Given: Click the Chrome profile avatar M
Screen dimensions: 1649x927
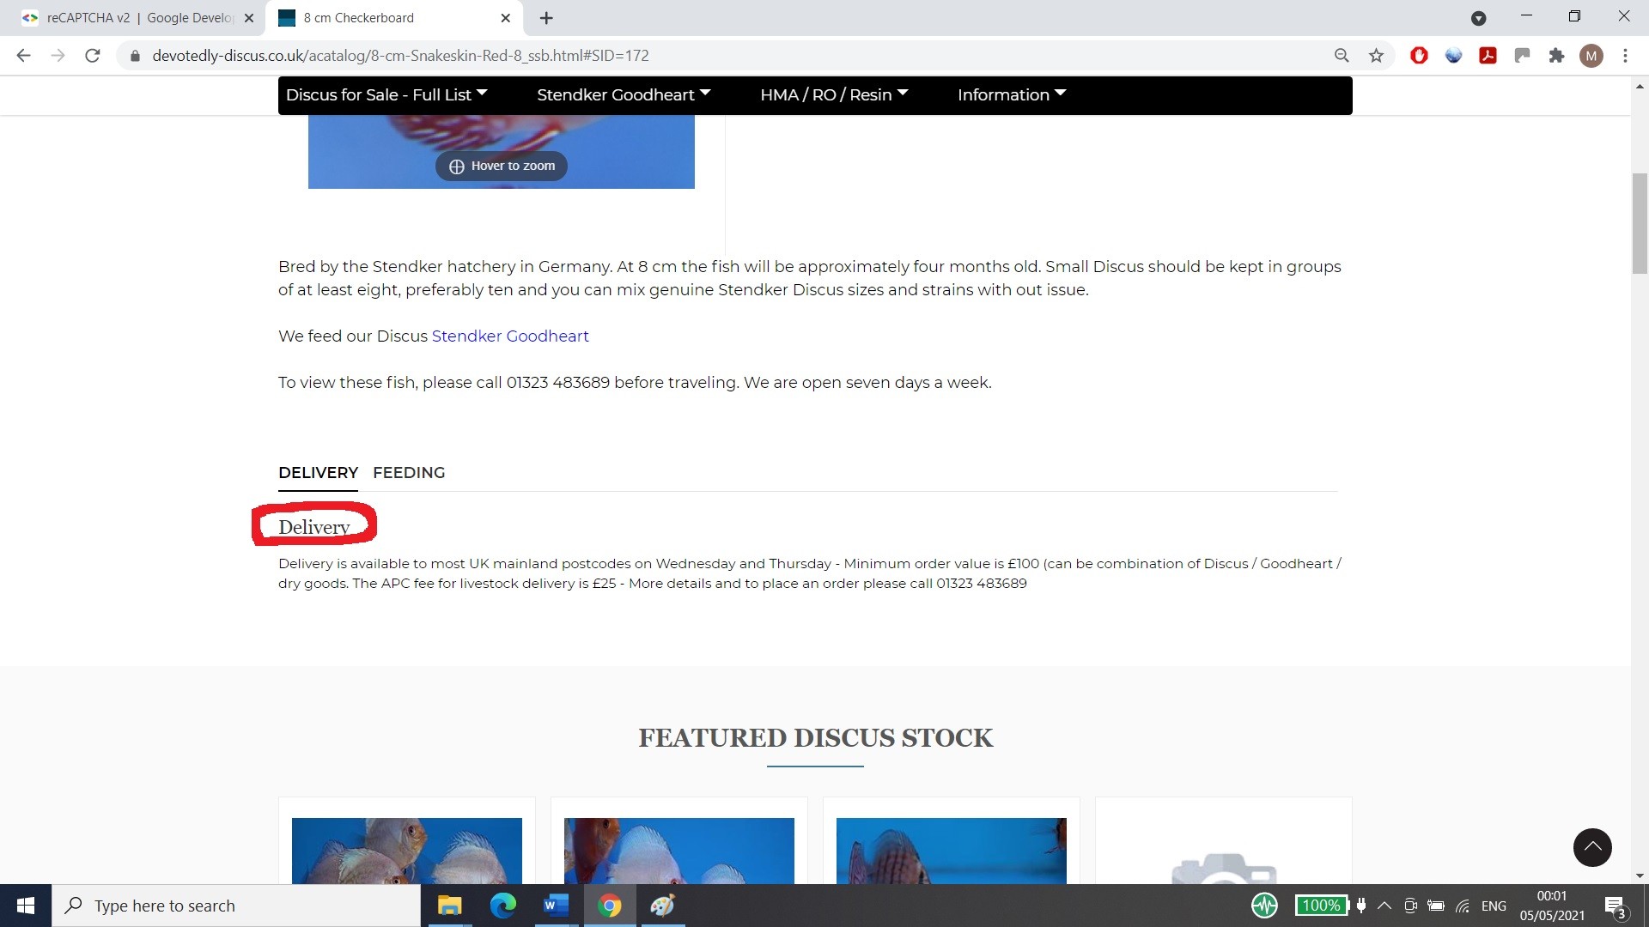Looking at the screenshot, I should tap(1591, 56).
